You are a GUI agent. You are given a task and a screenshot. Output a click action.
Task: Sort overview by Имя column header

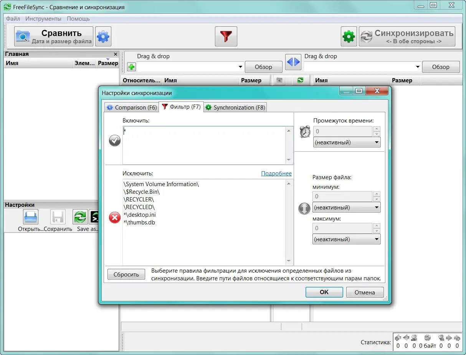point(38,63)
